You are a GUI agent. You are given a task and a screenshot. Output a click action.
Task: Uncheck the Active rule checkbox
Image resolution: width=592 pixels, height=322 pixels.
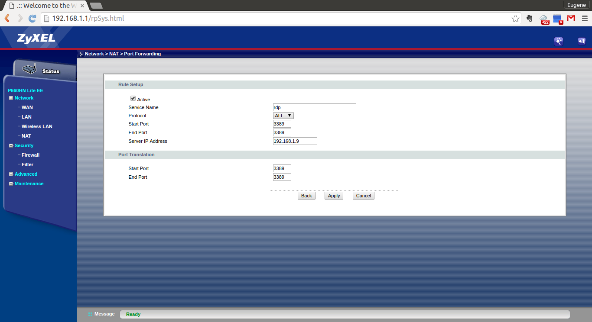click(x=133, y=99)
